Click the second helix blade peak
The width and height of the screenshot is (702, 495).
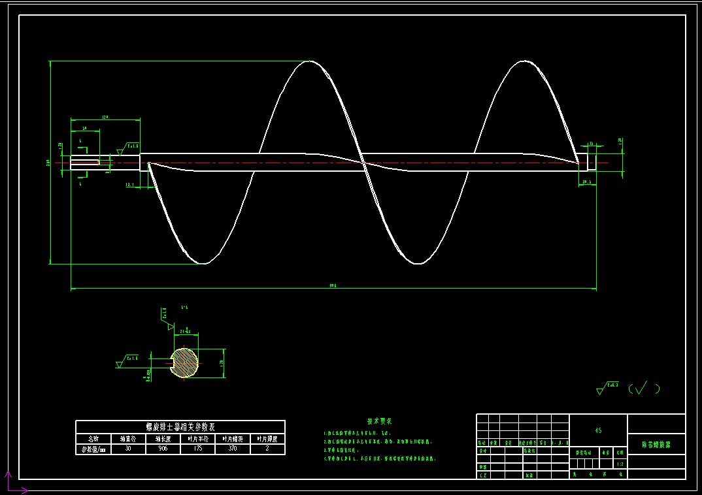[524, 61]
